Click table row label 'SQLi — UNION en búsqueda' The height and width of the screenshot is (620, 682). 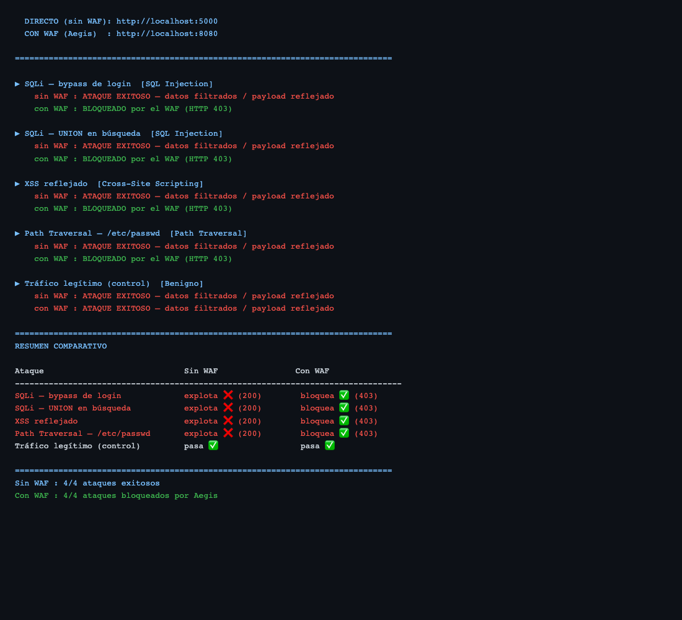pos(73,409)
